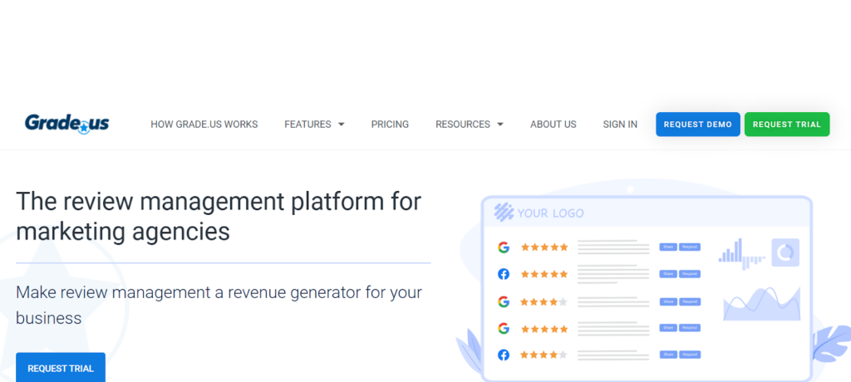The image size is (851, 382).
Task: Click the striped 'Your Logo' placeholder icon
Action: click(x=503, y=213)
